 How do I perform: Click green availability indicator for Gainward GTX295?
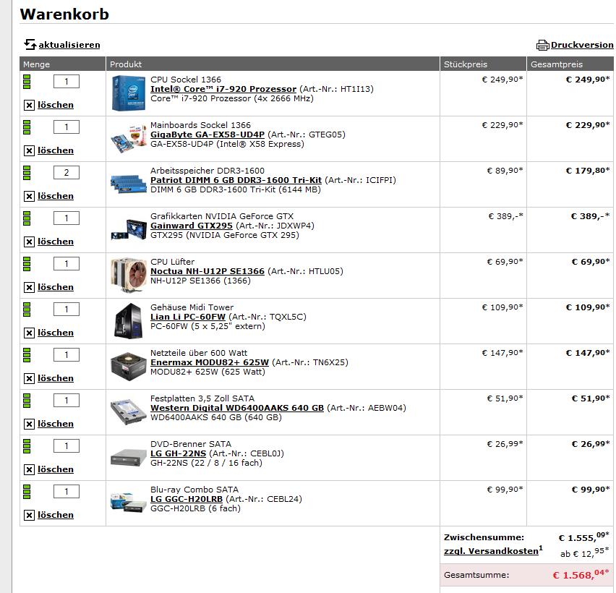[27, 218]
